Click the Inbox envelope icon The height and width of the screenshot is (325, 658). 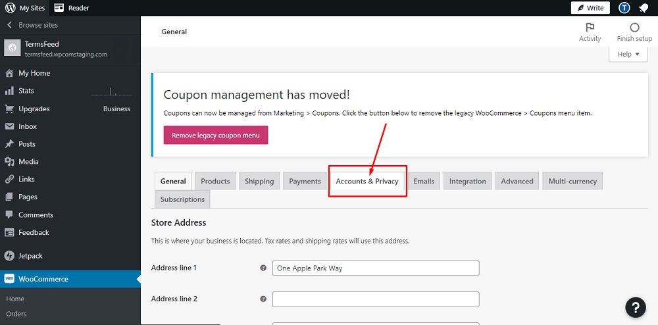tap(9, 127)
